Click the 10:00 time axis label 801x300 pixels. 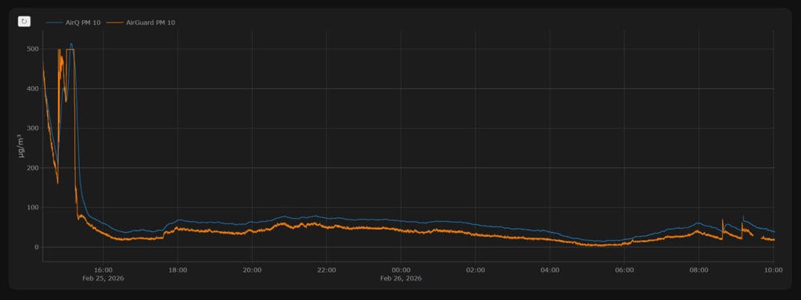click(x=773, y=270)
